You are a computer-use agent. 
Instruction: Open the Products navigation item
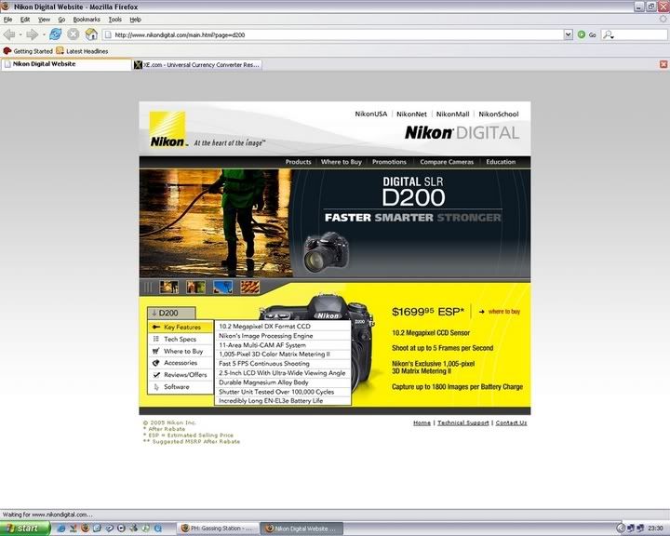click(298, 162)
